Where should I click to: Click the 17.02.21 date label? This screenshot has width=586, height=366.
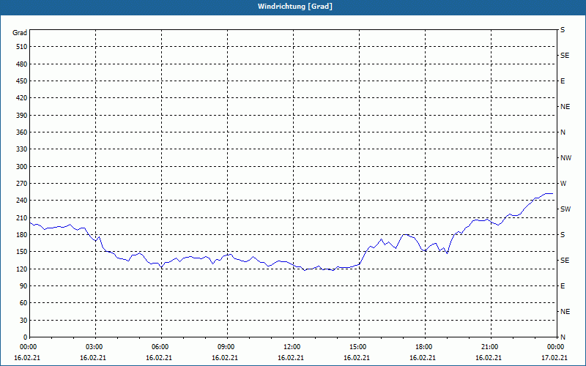point(555,357)
